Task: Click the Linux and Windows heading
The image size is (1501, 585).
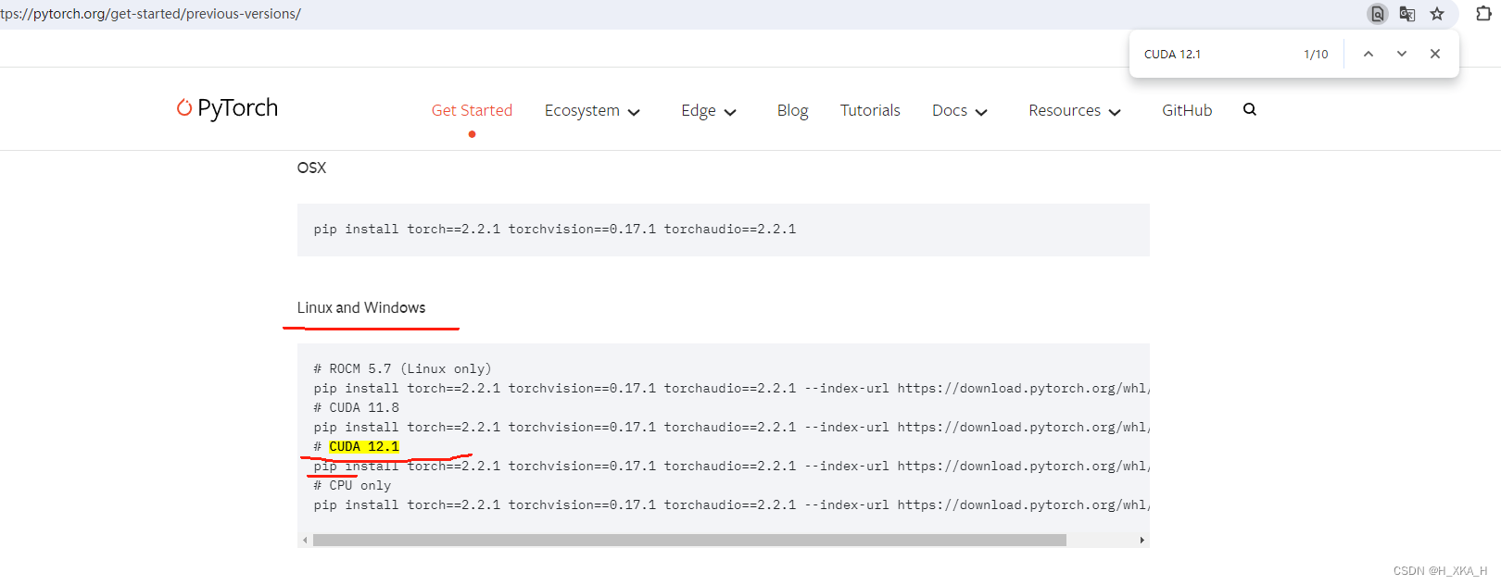Action: coord(361,307)
